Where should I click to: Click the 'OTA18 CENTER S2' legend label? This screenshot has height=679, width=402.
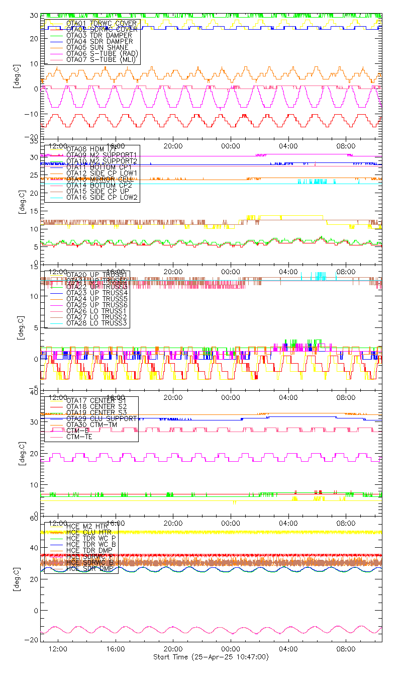pos(96,406)
